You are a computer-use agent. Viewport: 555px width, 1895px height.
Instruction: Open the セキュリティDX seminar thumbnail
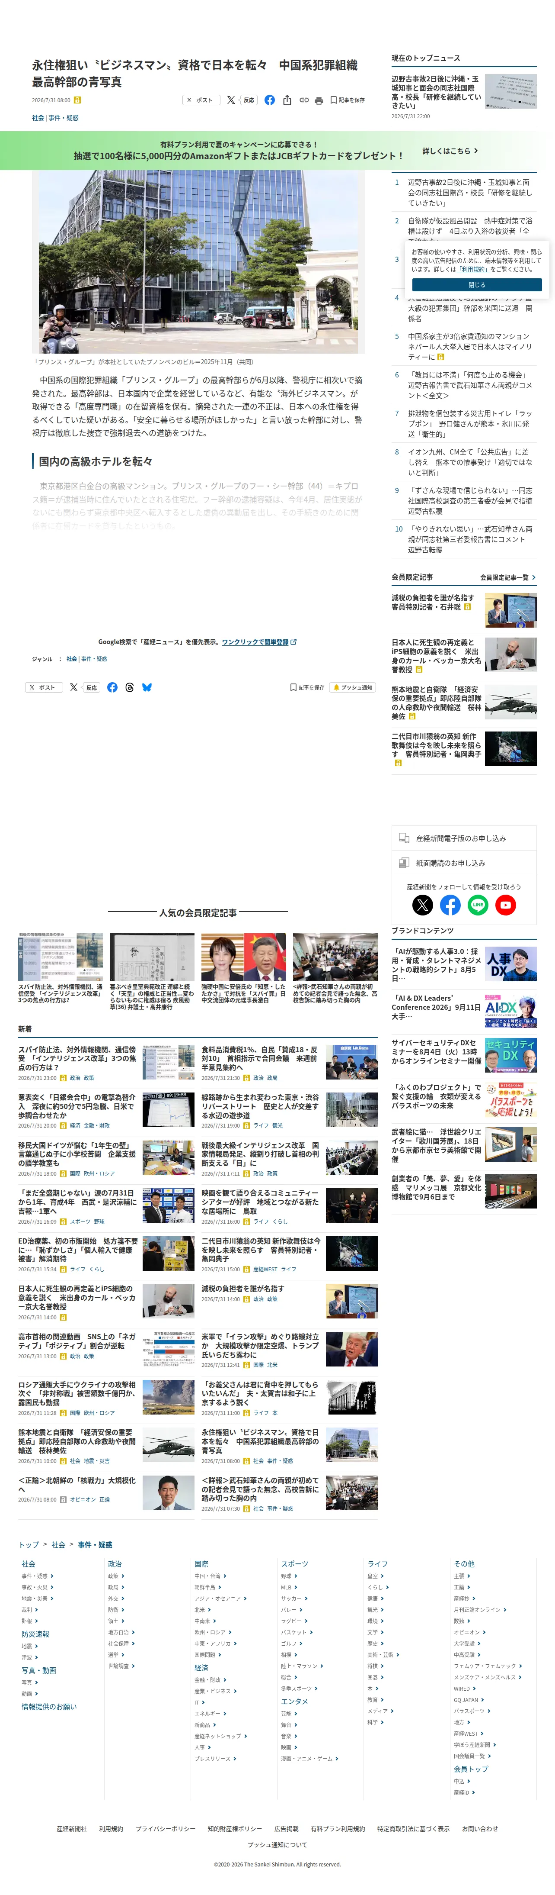coord(511,1055)
